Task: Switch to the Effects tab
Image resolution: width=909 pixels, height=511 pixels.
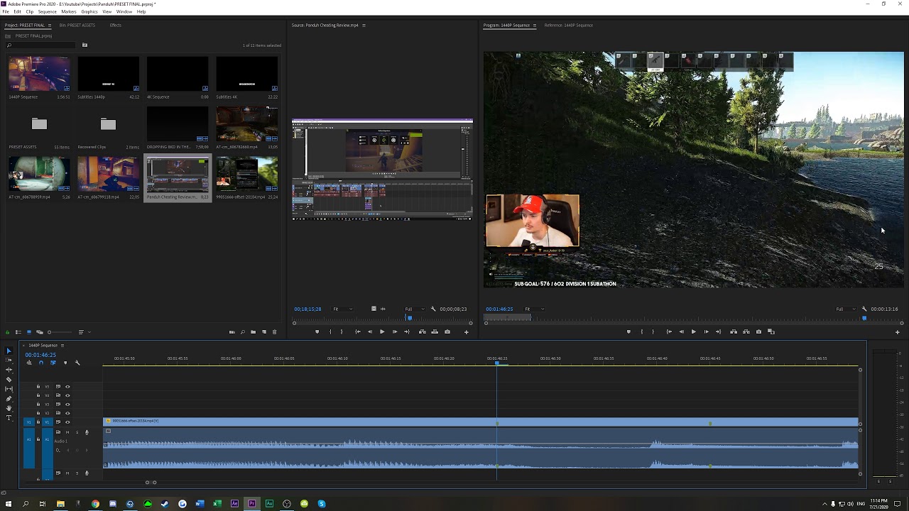Action: click(x=115, y=26)
